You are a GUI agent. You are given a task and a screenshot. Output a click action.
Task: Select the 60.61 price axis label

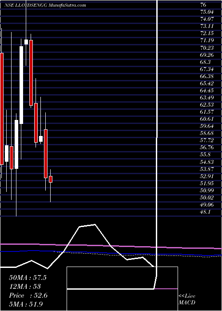207,119
